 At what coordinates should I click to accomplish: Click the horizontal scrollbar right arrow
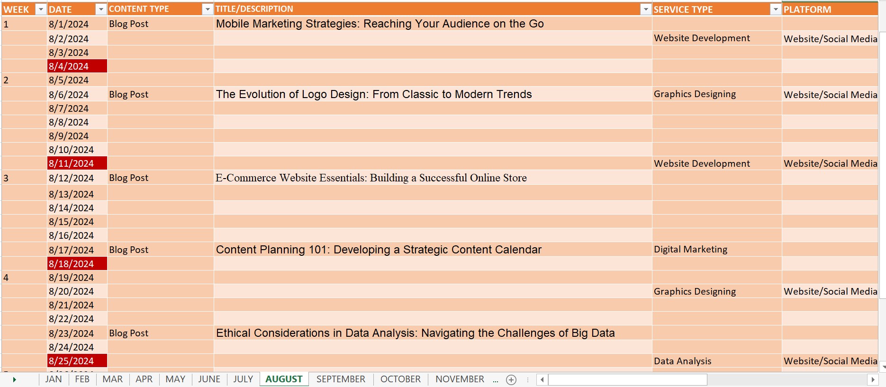tap(873, 379)
